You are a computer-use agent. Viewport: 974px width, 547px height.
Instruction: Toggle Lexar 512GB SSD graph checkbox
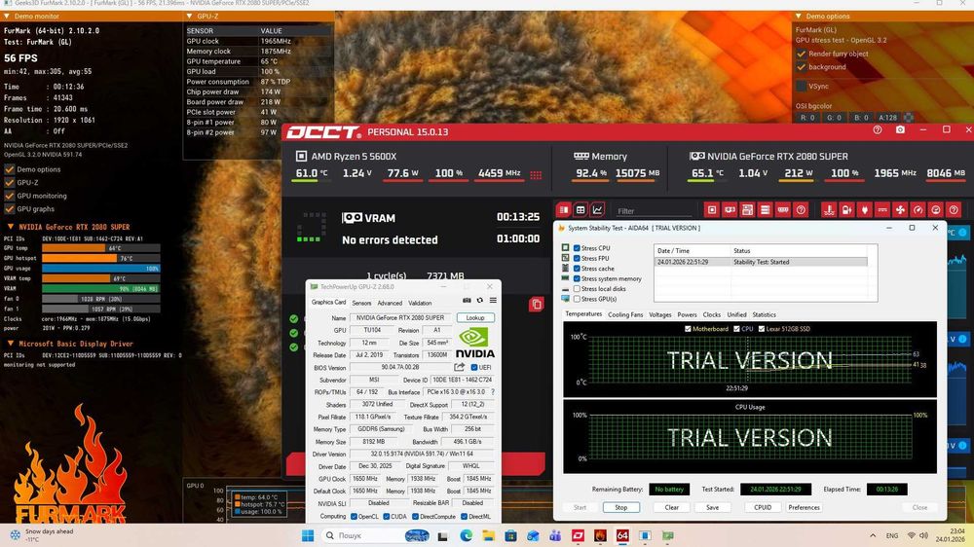(762, 328)
